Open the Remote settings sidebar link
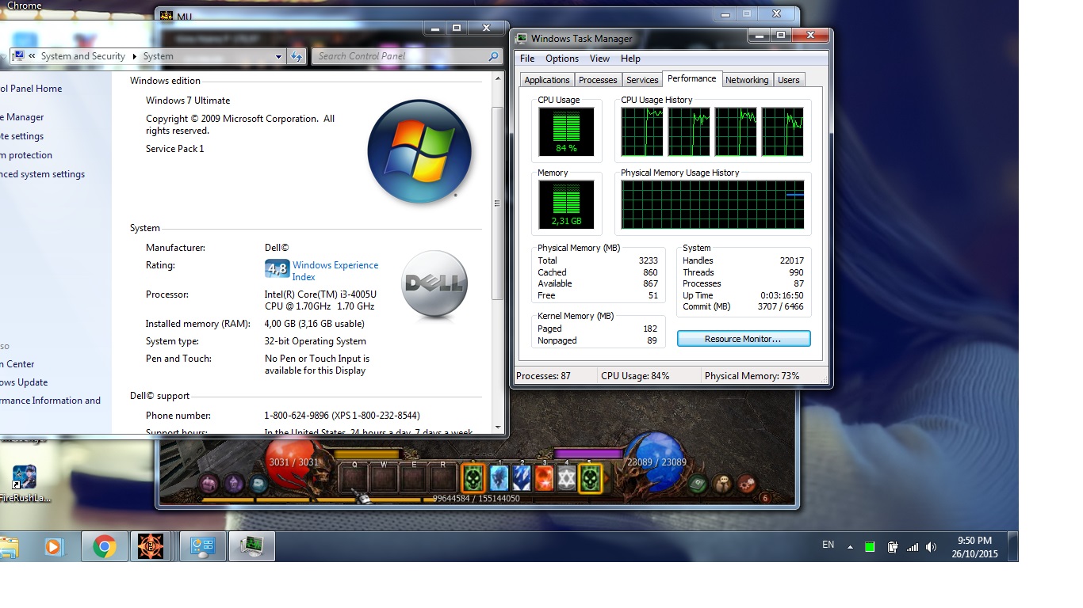1083x608 pixels. pyautogui.click(x=22, y=136)
